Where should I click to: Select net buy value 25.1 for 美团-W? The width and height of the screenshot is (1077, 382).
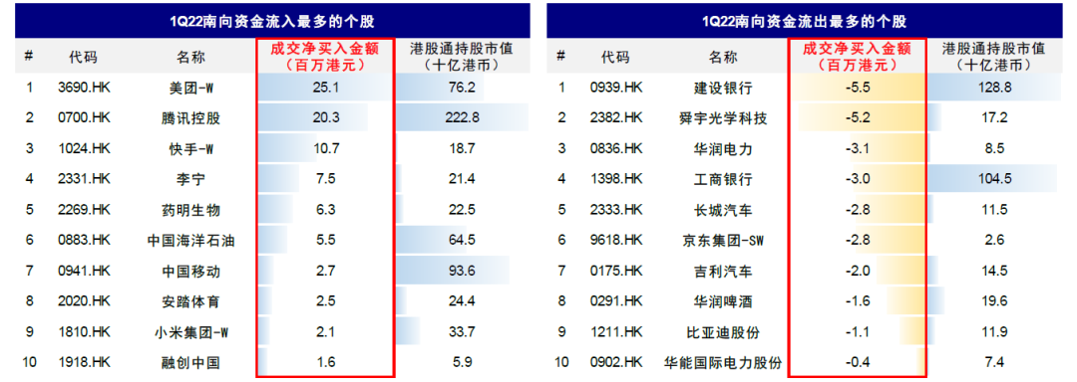pos(325,88)
